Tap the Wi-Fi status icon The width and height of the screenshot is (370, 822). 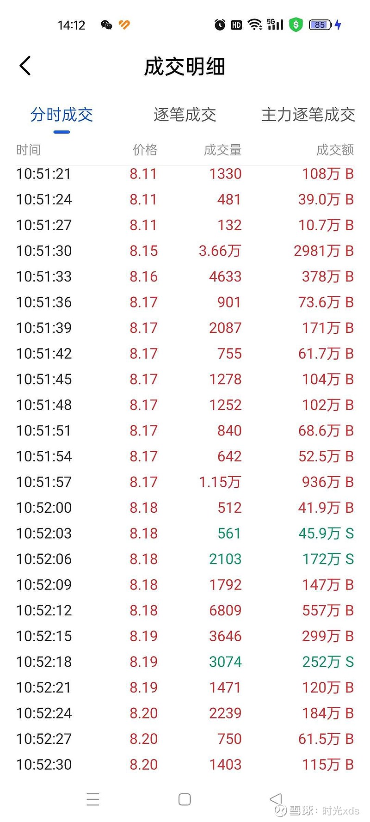254,25
